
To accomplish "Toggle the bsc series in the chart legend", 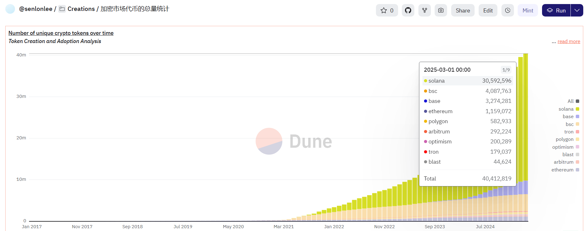I will point(573,124).
